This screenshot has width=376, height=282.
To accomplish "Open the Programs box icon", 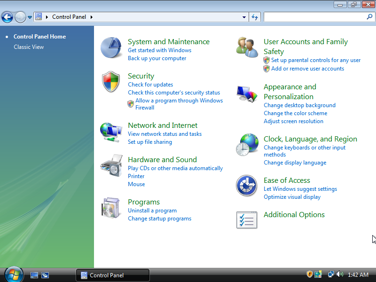I will tap(111, 208).
